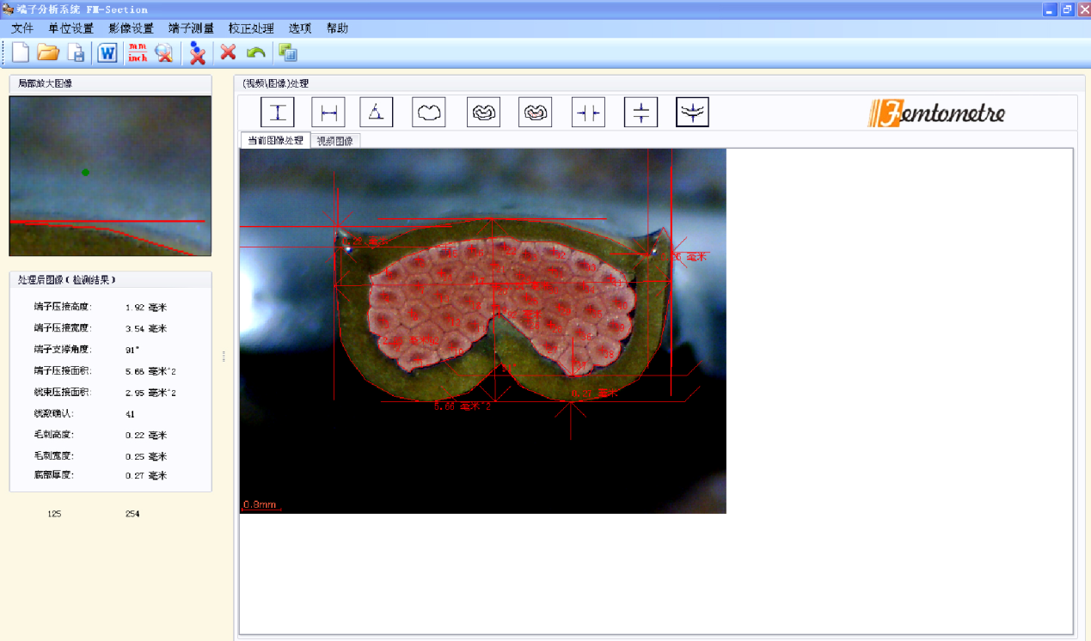Select the 当前图像处理 tab
1091x641 pixels.
coord(275,141)
